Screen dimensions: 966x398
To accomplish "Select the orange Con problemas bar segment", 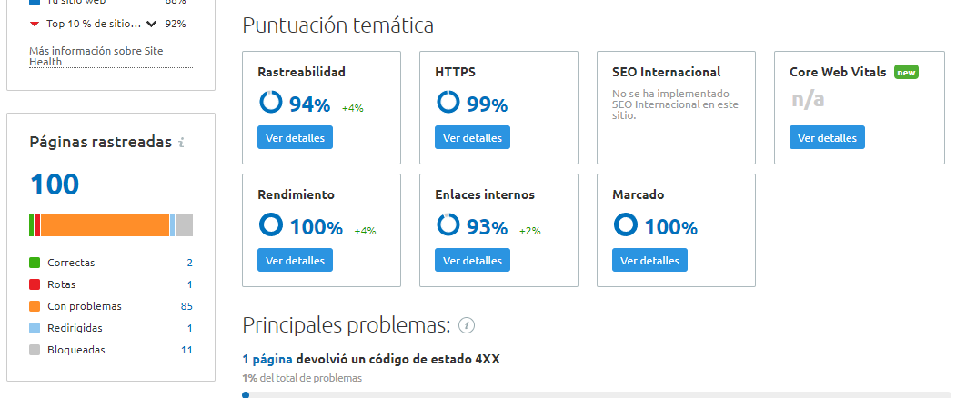I will point(105,225).
